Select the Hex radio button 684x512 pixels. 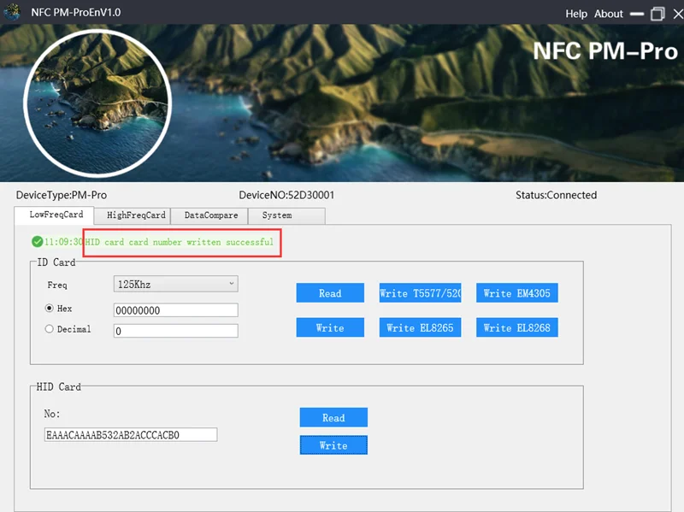(50, 308)
